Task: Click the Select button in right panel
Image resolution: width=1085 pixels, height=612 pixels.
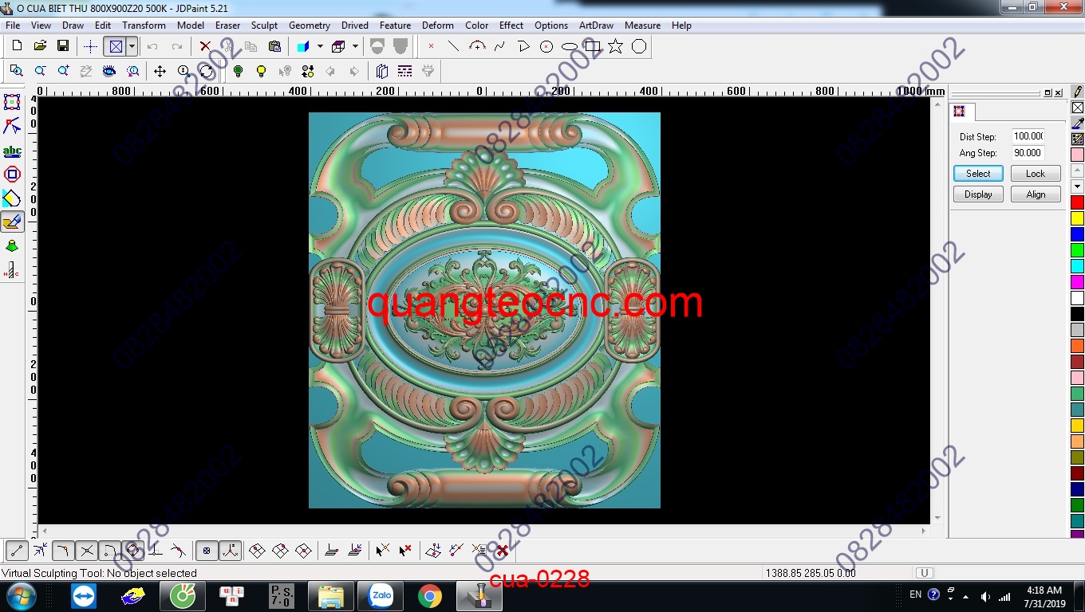Action: (977, 173)
